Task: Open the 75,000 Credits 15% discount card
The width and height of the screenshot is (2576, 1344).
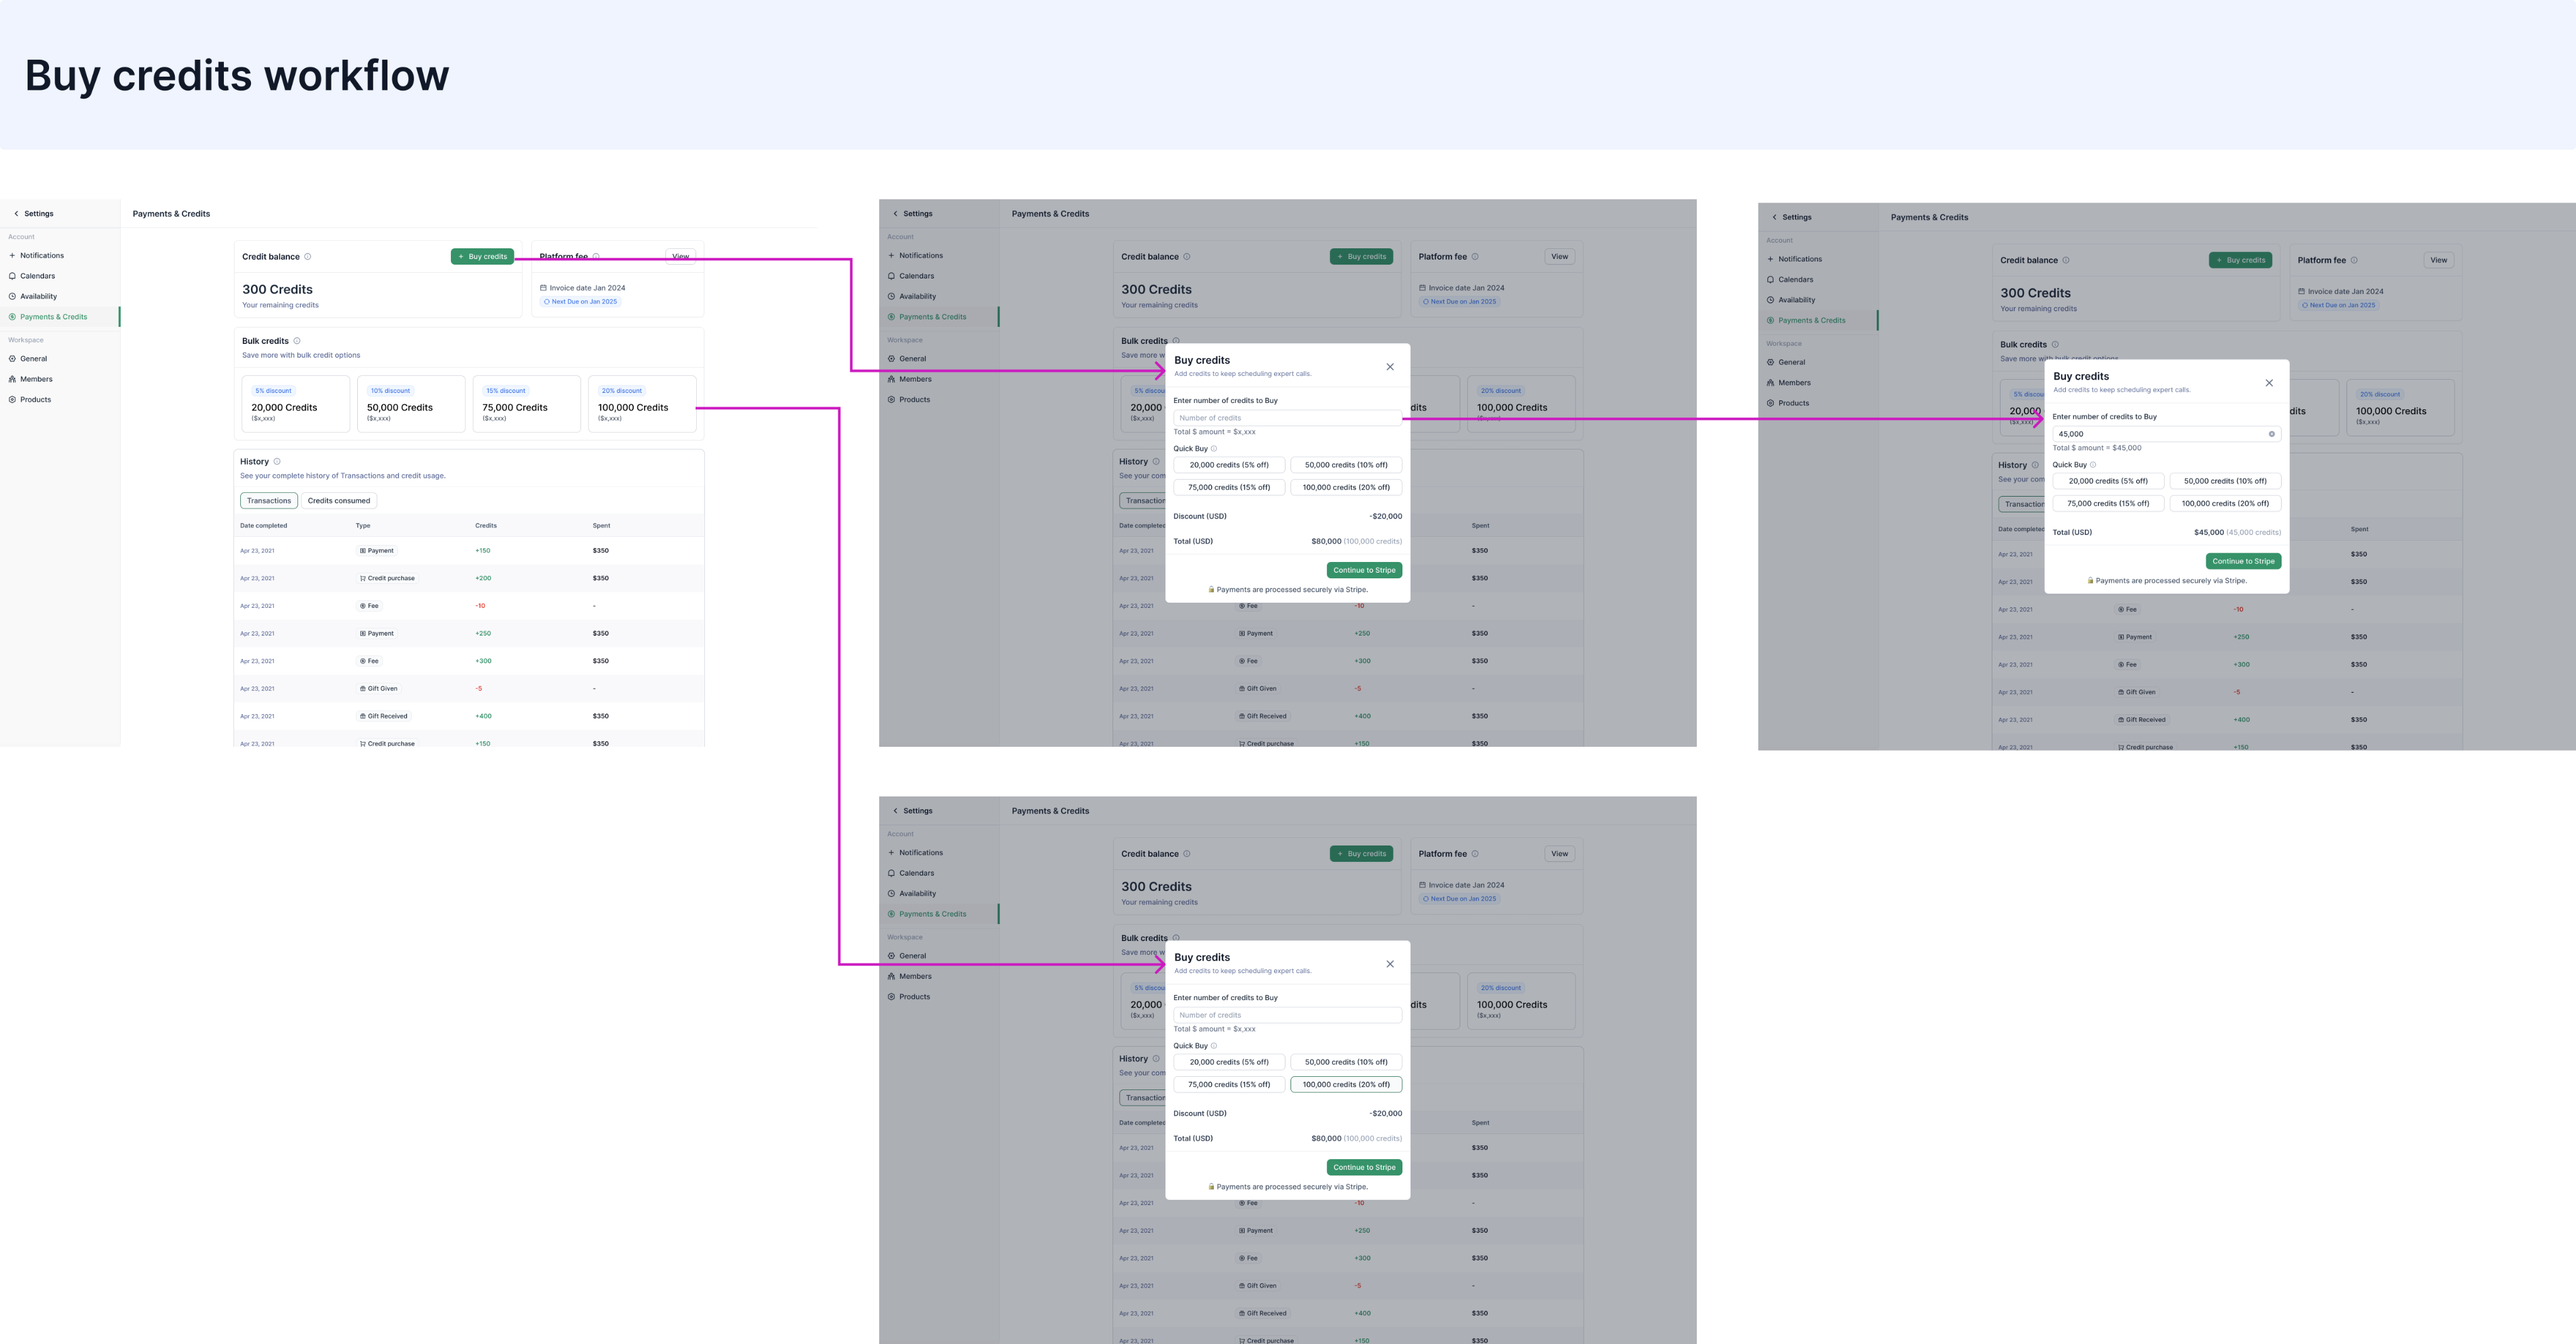Action: (526, 404)
